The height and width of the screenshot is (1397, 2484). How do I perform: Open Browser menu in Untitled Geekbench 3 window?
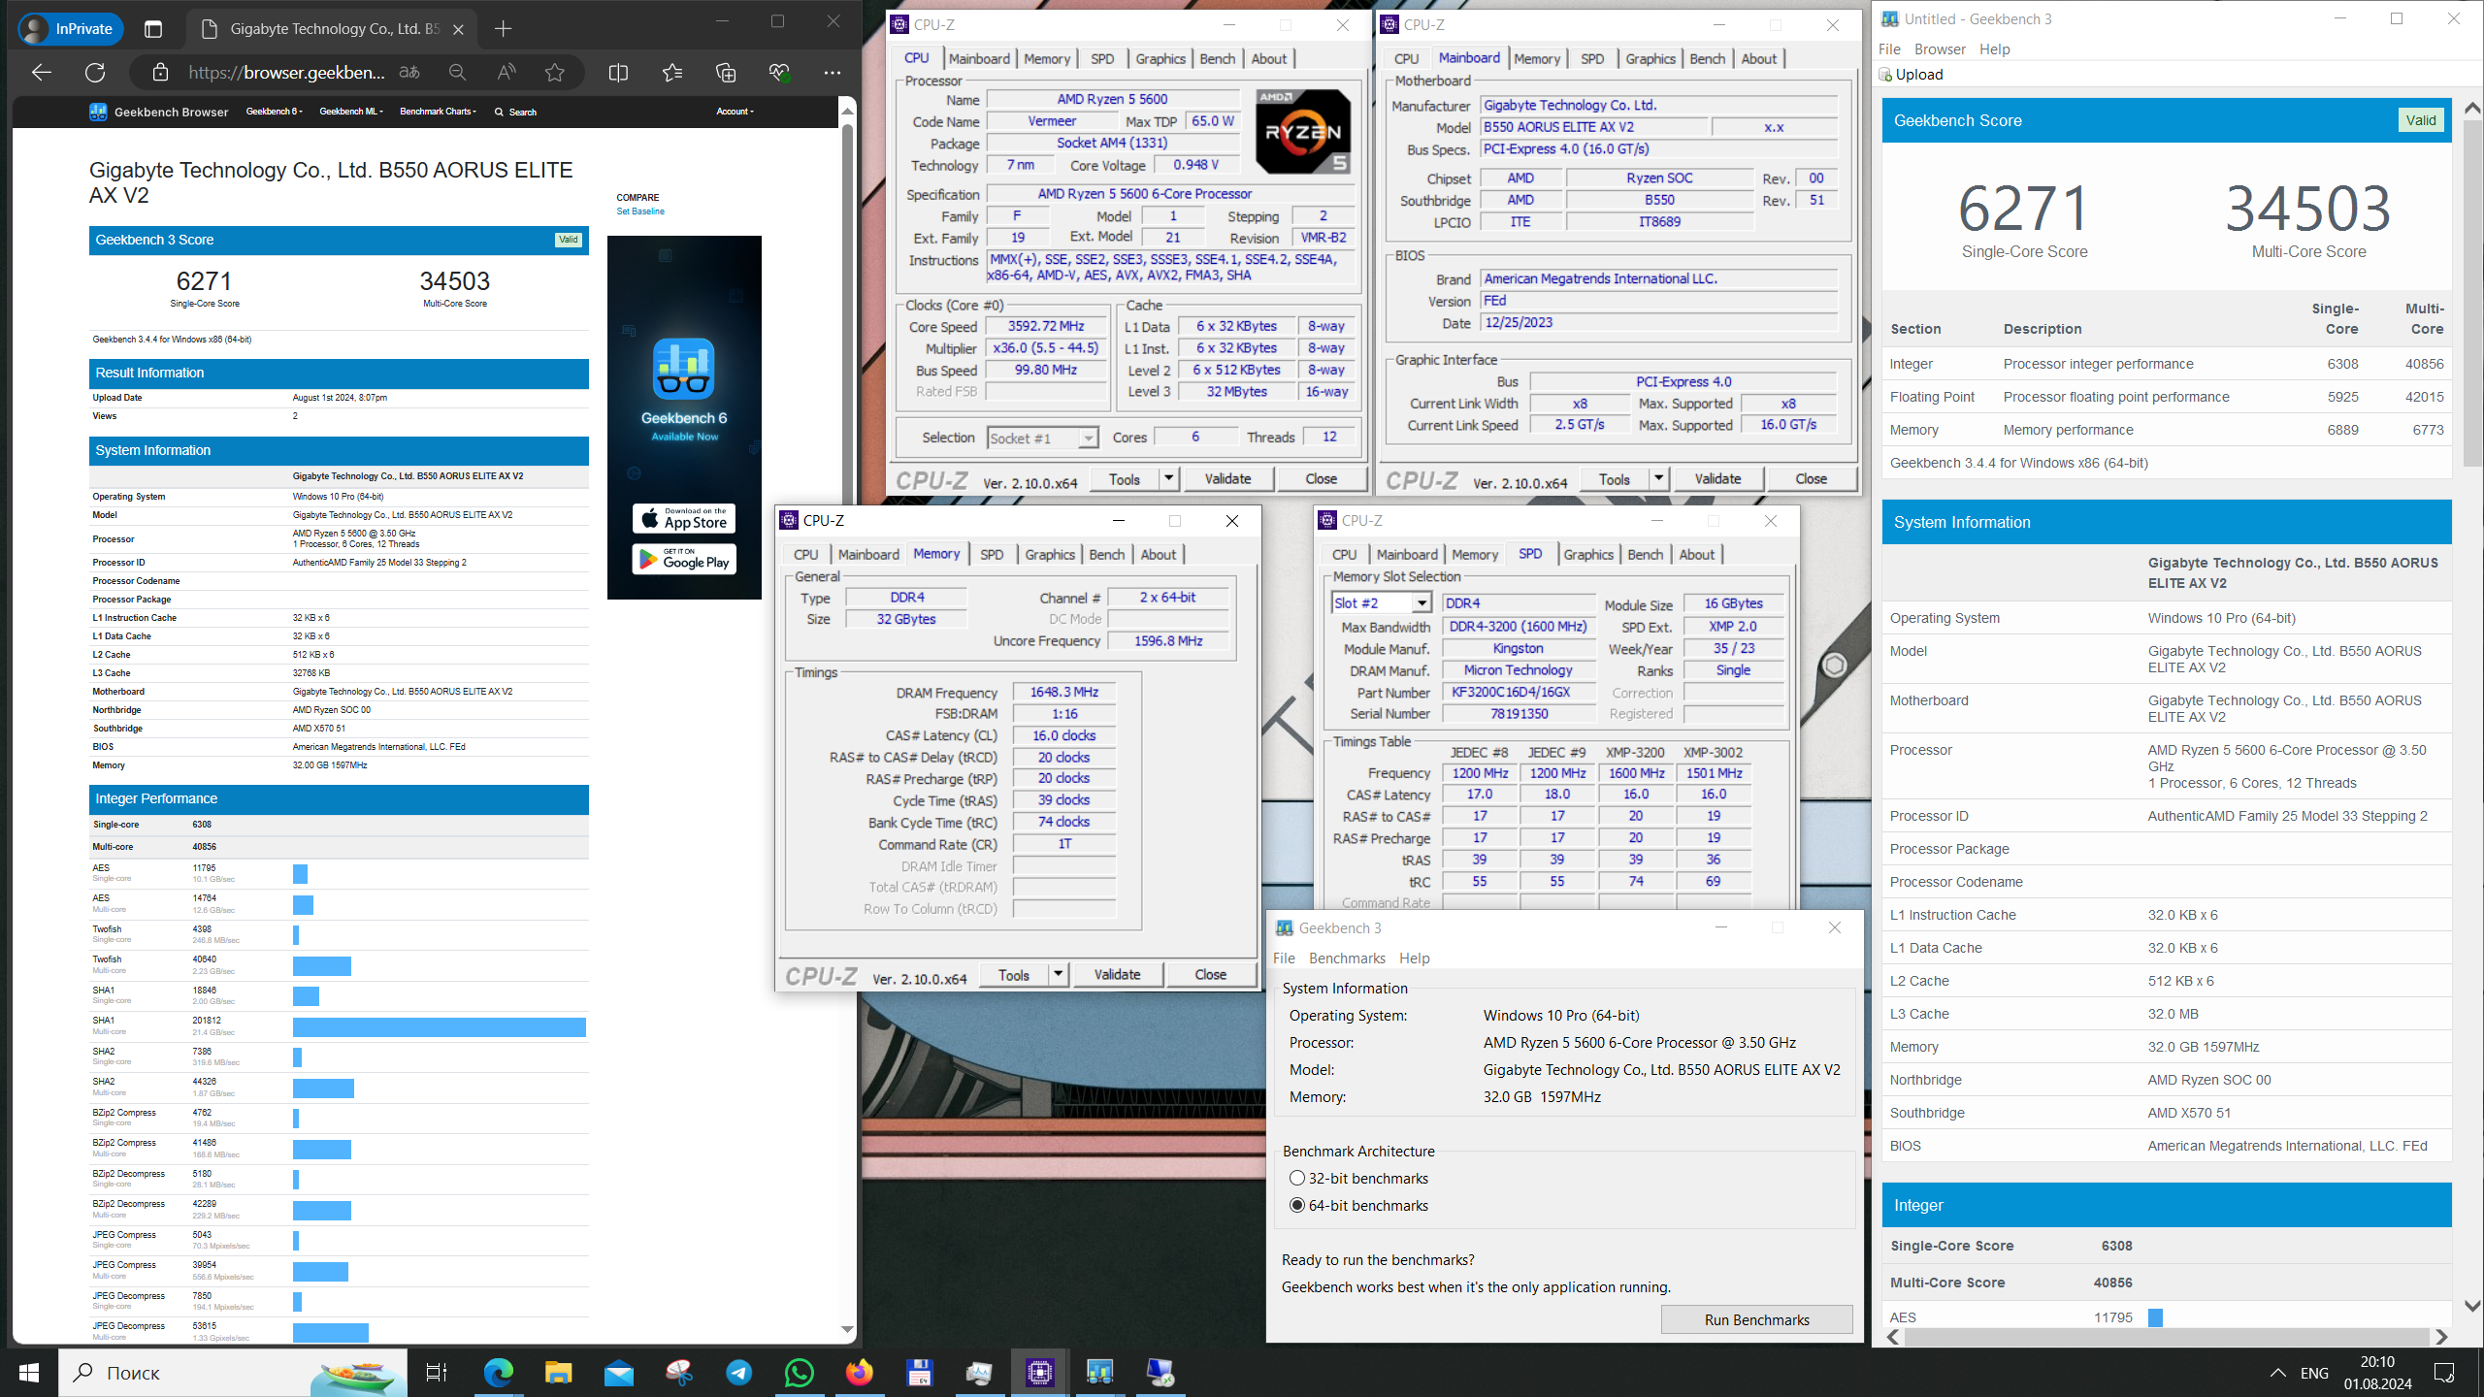[x=1940, y=49]
